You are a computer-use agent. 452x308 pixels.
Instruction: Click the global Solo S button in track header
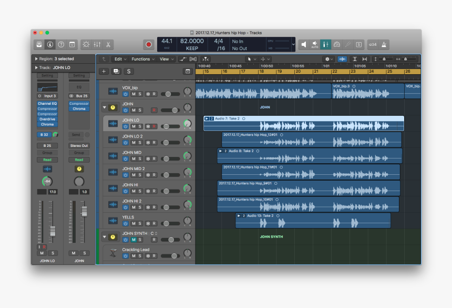coord(129,71)
